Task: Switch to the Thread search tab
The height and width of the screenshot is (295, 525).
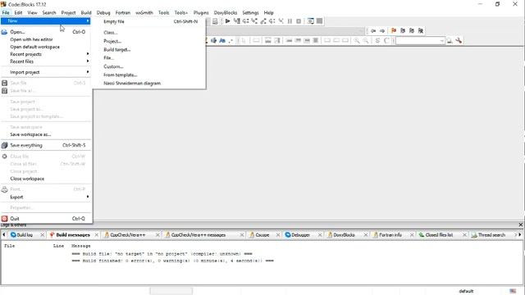Action: 491,235
